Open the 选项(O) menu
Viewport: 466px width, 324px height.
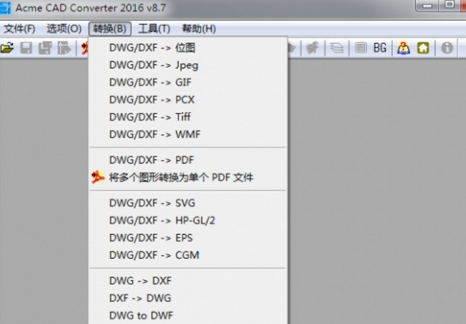(x=64, y=29)
